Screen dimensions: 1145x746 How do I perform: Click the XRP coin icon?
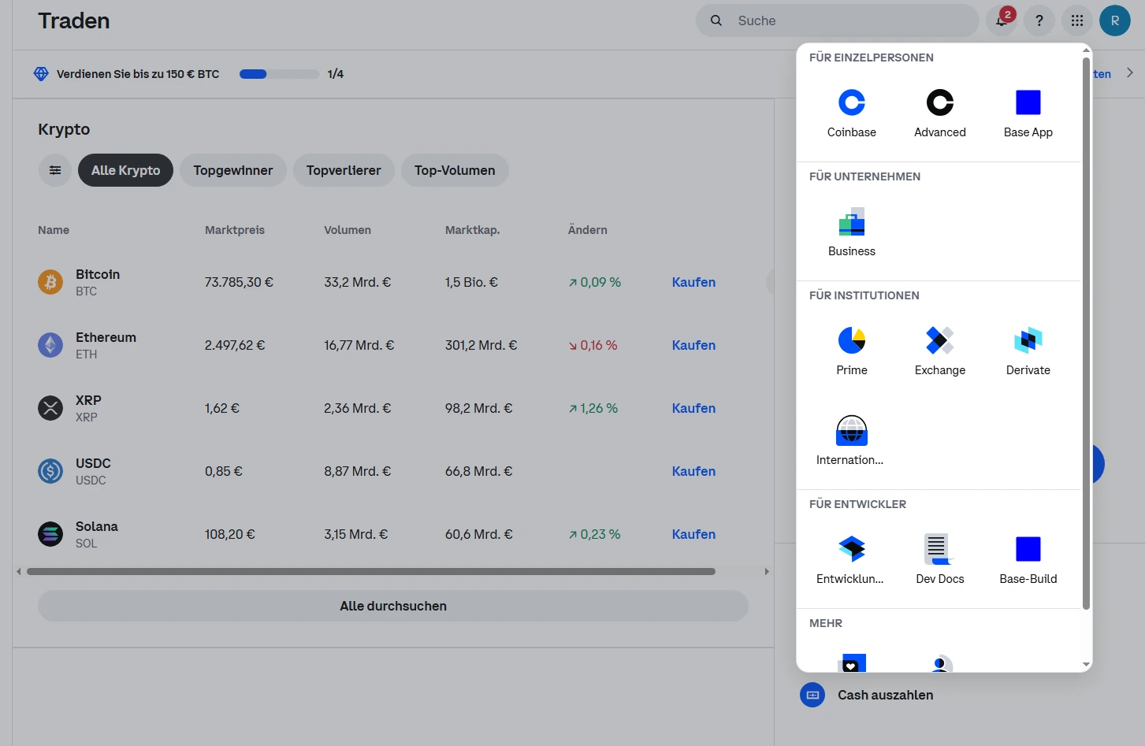[x=50, y=408]
